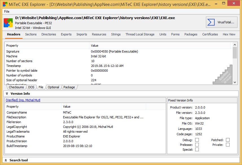The image size is (242, 165).
Task: Select the FileVersion property row
Action: pyautogui.click(x=85, y=122)
